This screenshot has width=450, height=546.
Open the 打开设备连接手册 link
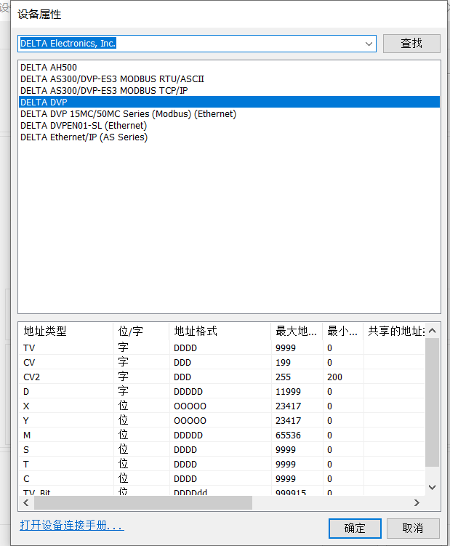pos(72,525)
